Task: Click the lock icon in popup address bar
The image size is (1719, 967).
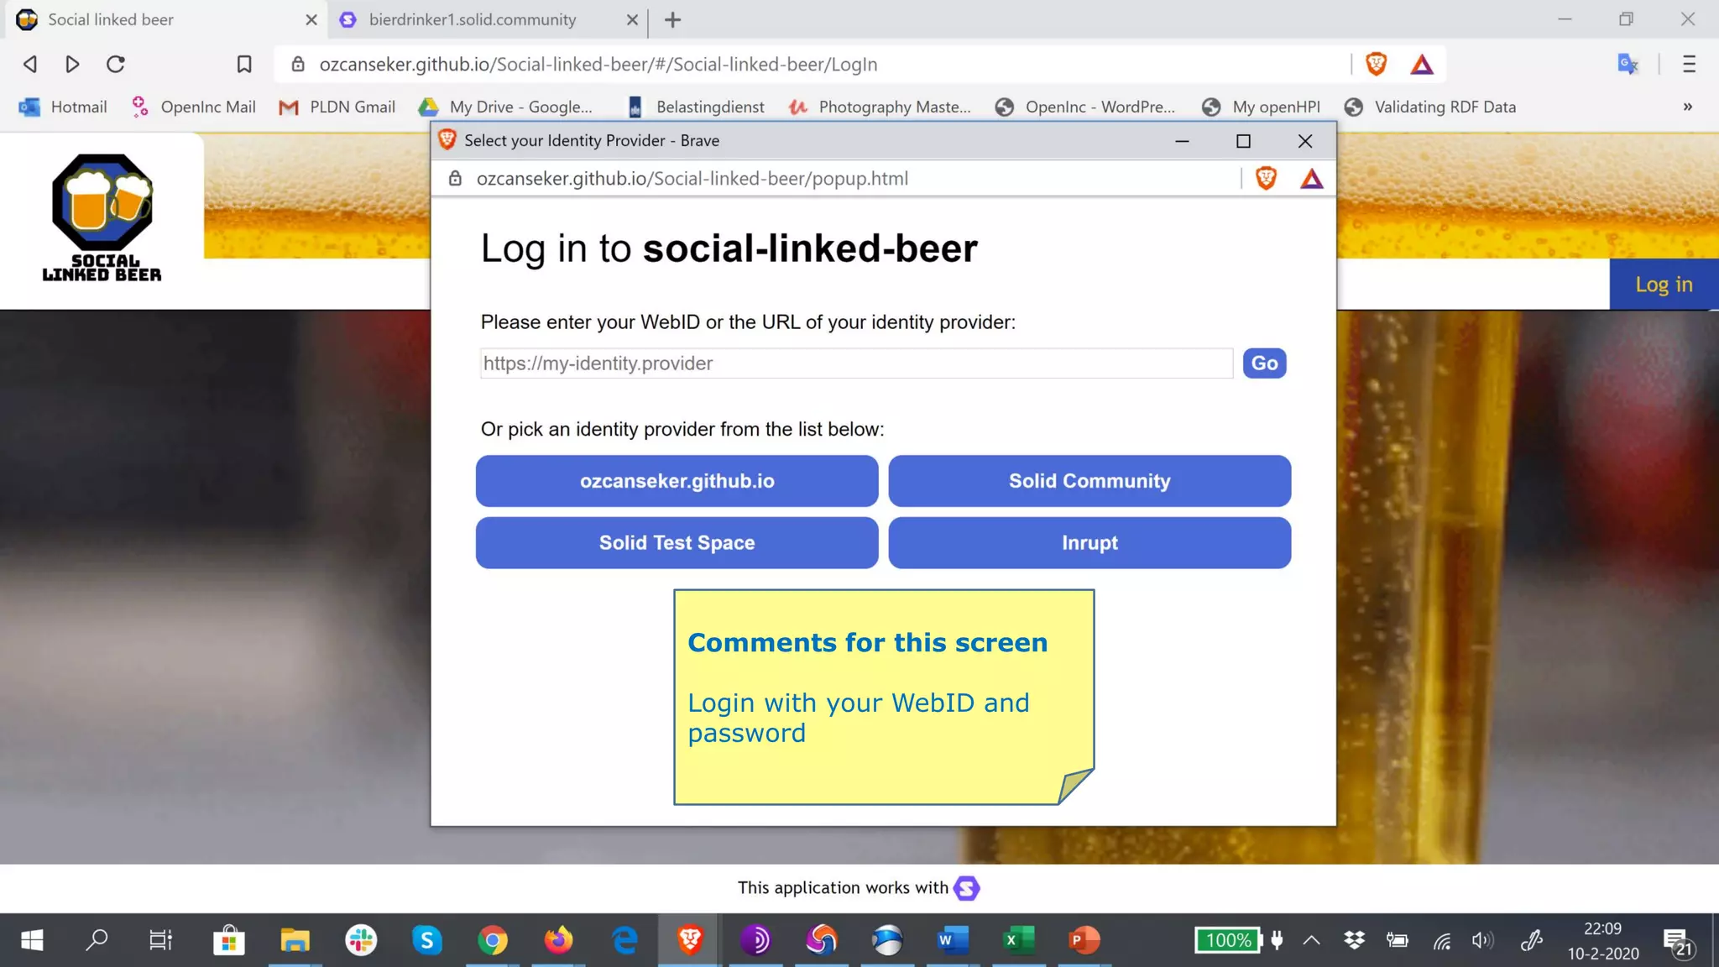Action: pos(455,178)
